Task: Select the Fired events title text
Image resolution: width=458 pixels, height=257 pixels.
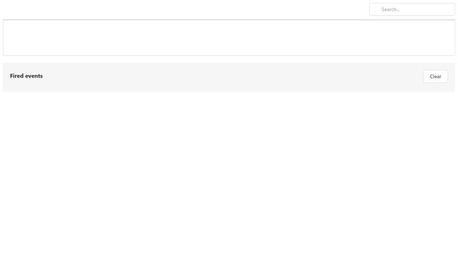Action: click(x=26, y=76)
